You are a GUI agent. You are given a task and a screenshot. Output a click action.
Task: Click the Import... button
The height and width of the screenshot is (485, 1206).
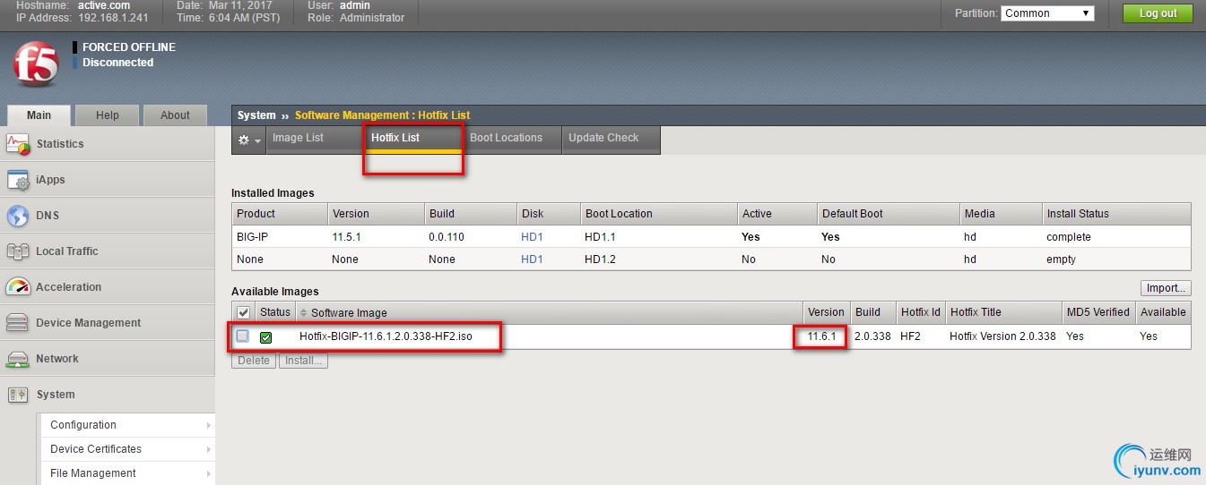coord(1166,288)
